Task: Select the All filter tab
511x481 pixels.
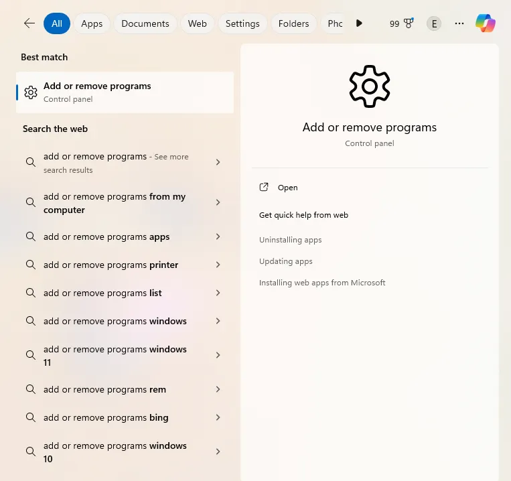Action: [x=57, y=23]
